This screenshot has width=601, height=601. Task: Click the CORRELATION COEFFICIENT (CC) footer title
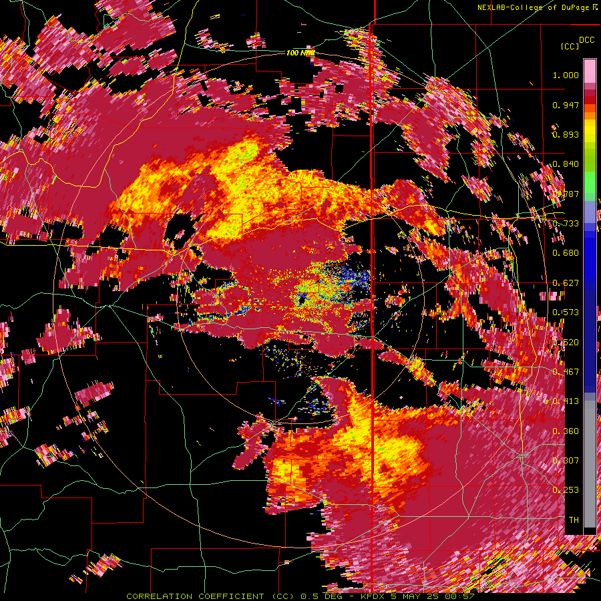(x=212, y=596)
